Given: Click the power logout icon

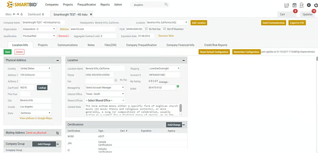Looking at the screenshot, I should [316, 5].
